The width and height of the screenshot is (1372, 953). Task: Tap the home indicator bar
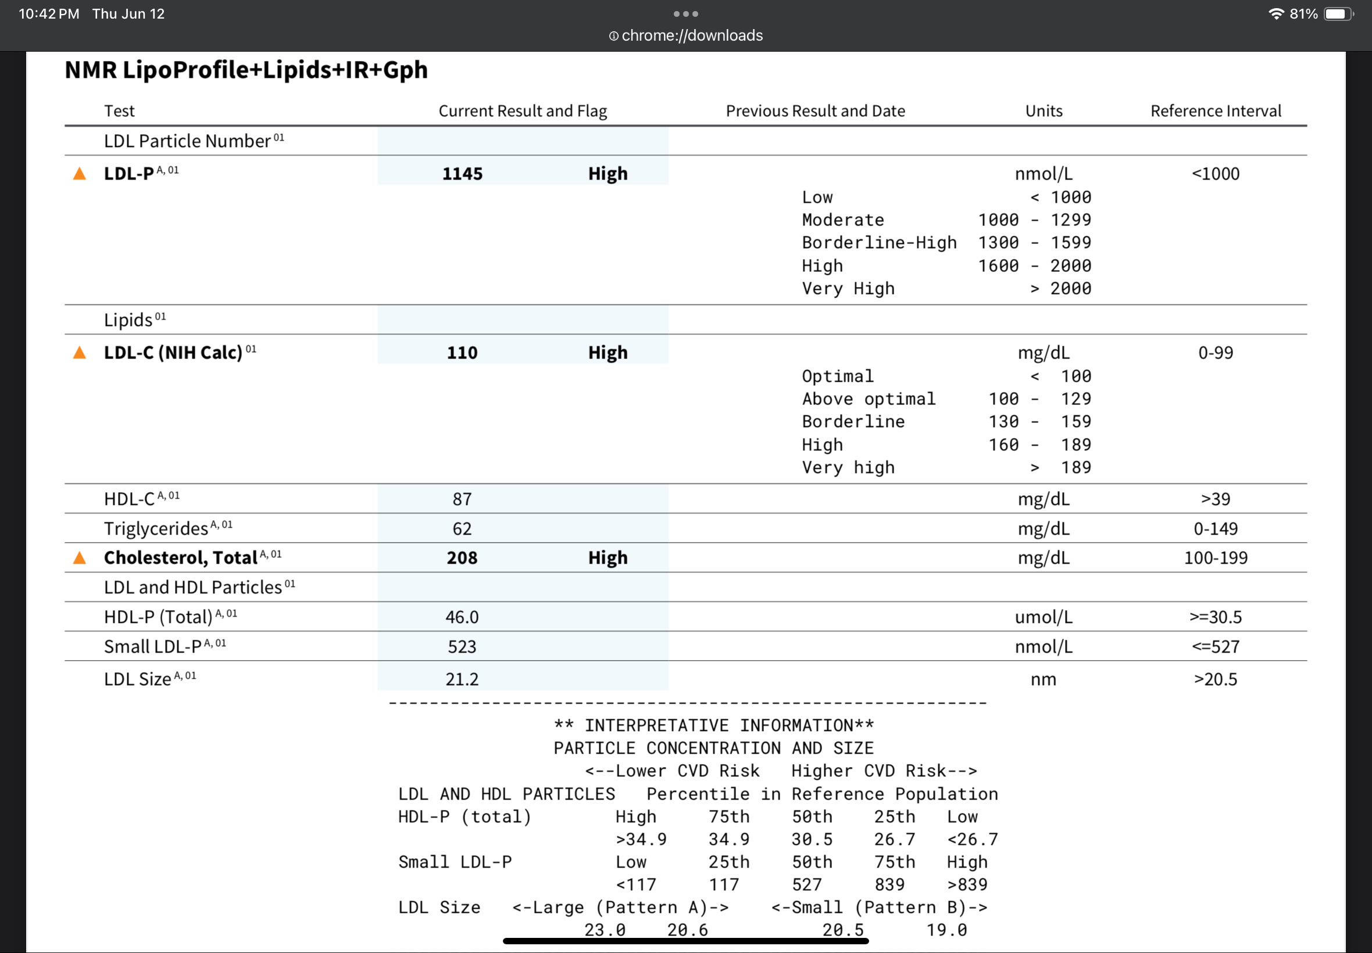pos(685,941)
